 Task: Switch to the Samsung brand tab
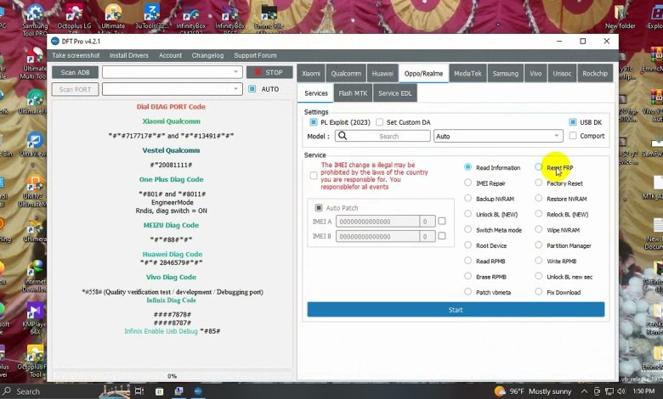click(x=505, y=74)
